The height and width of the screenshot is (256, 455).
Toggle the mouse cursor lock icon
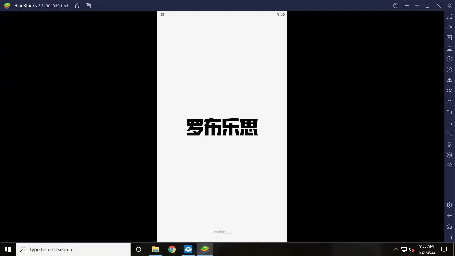click(x=449, y=38)
